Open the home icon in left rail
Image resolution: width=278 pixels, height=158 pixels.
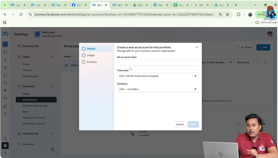tap(5, 52)
